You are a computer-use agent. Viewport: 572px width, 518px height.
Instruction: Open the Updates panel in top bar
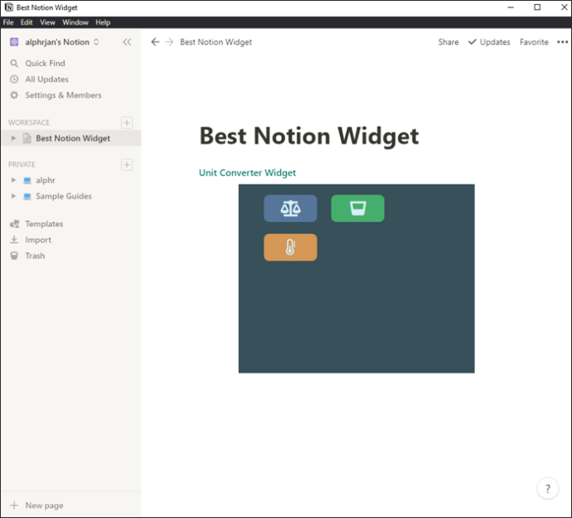click(489, 42)
